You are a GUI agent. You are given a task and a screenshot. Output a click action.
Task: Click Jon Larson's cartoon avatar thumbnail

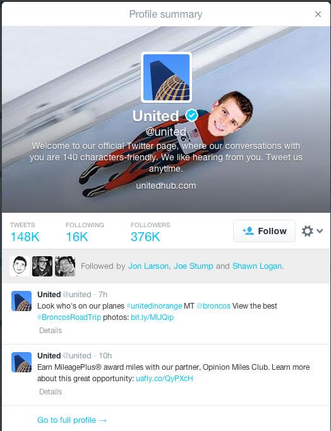[20, 266]
